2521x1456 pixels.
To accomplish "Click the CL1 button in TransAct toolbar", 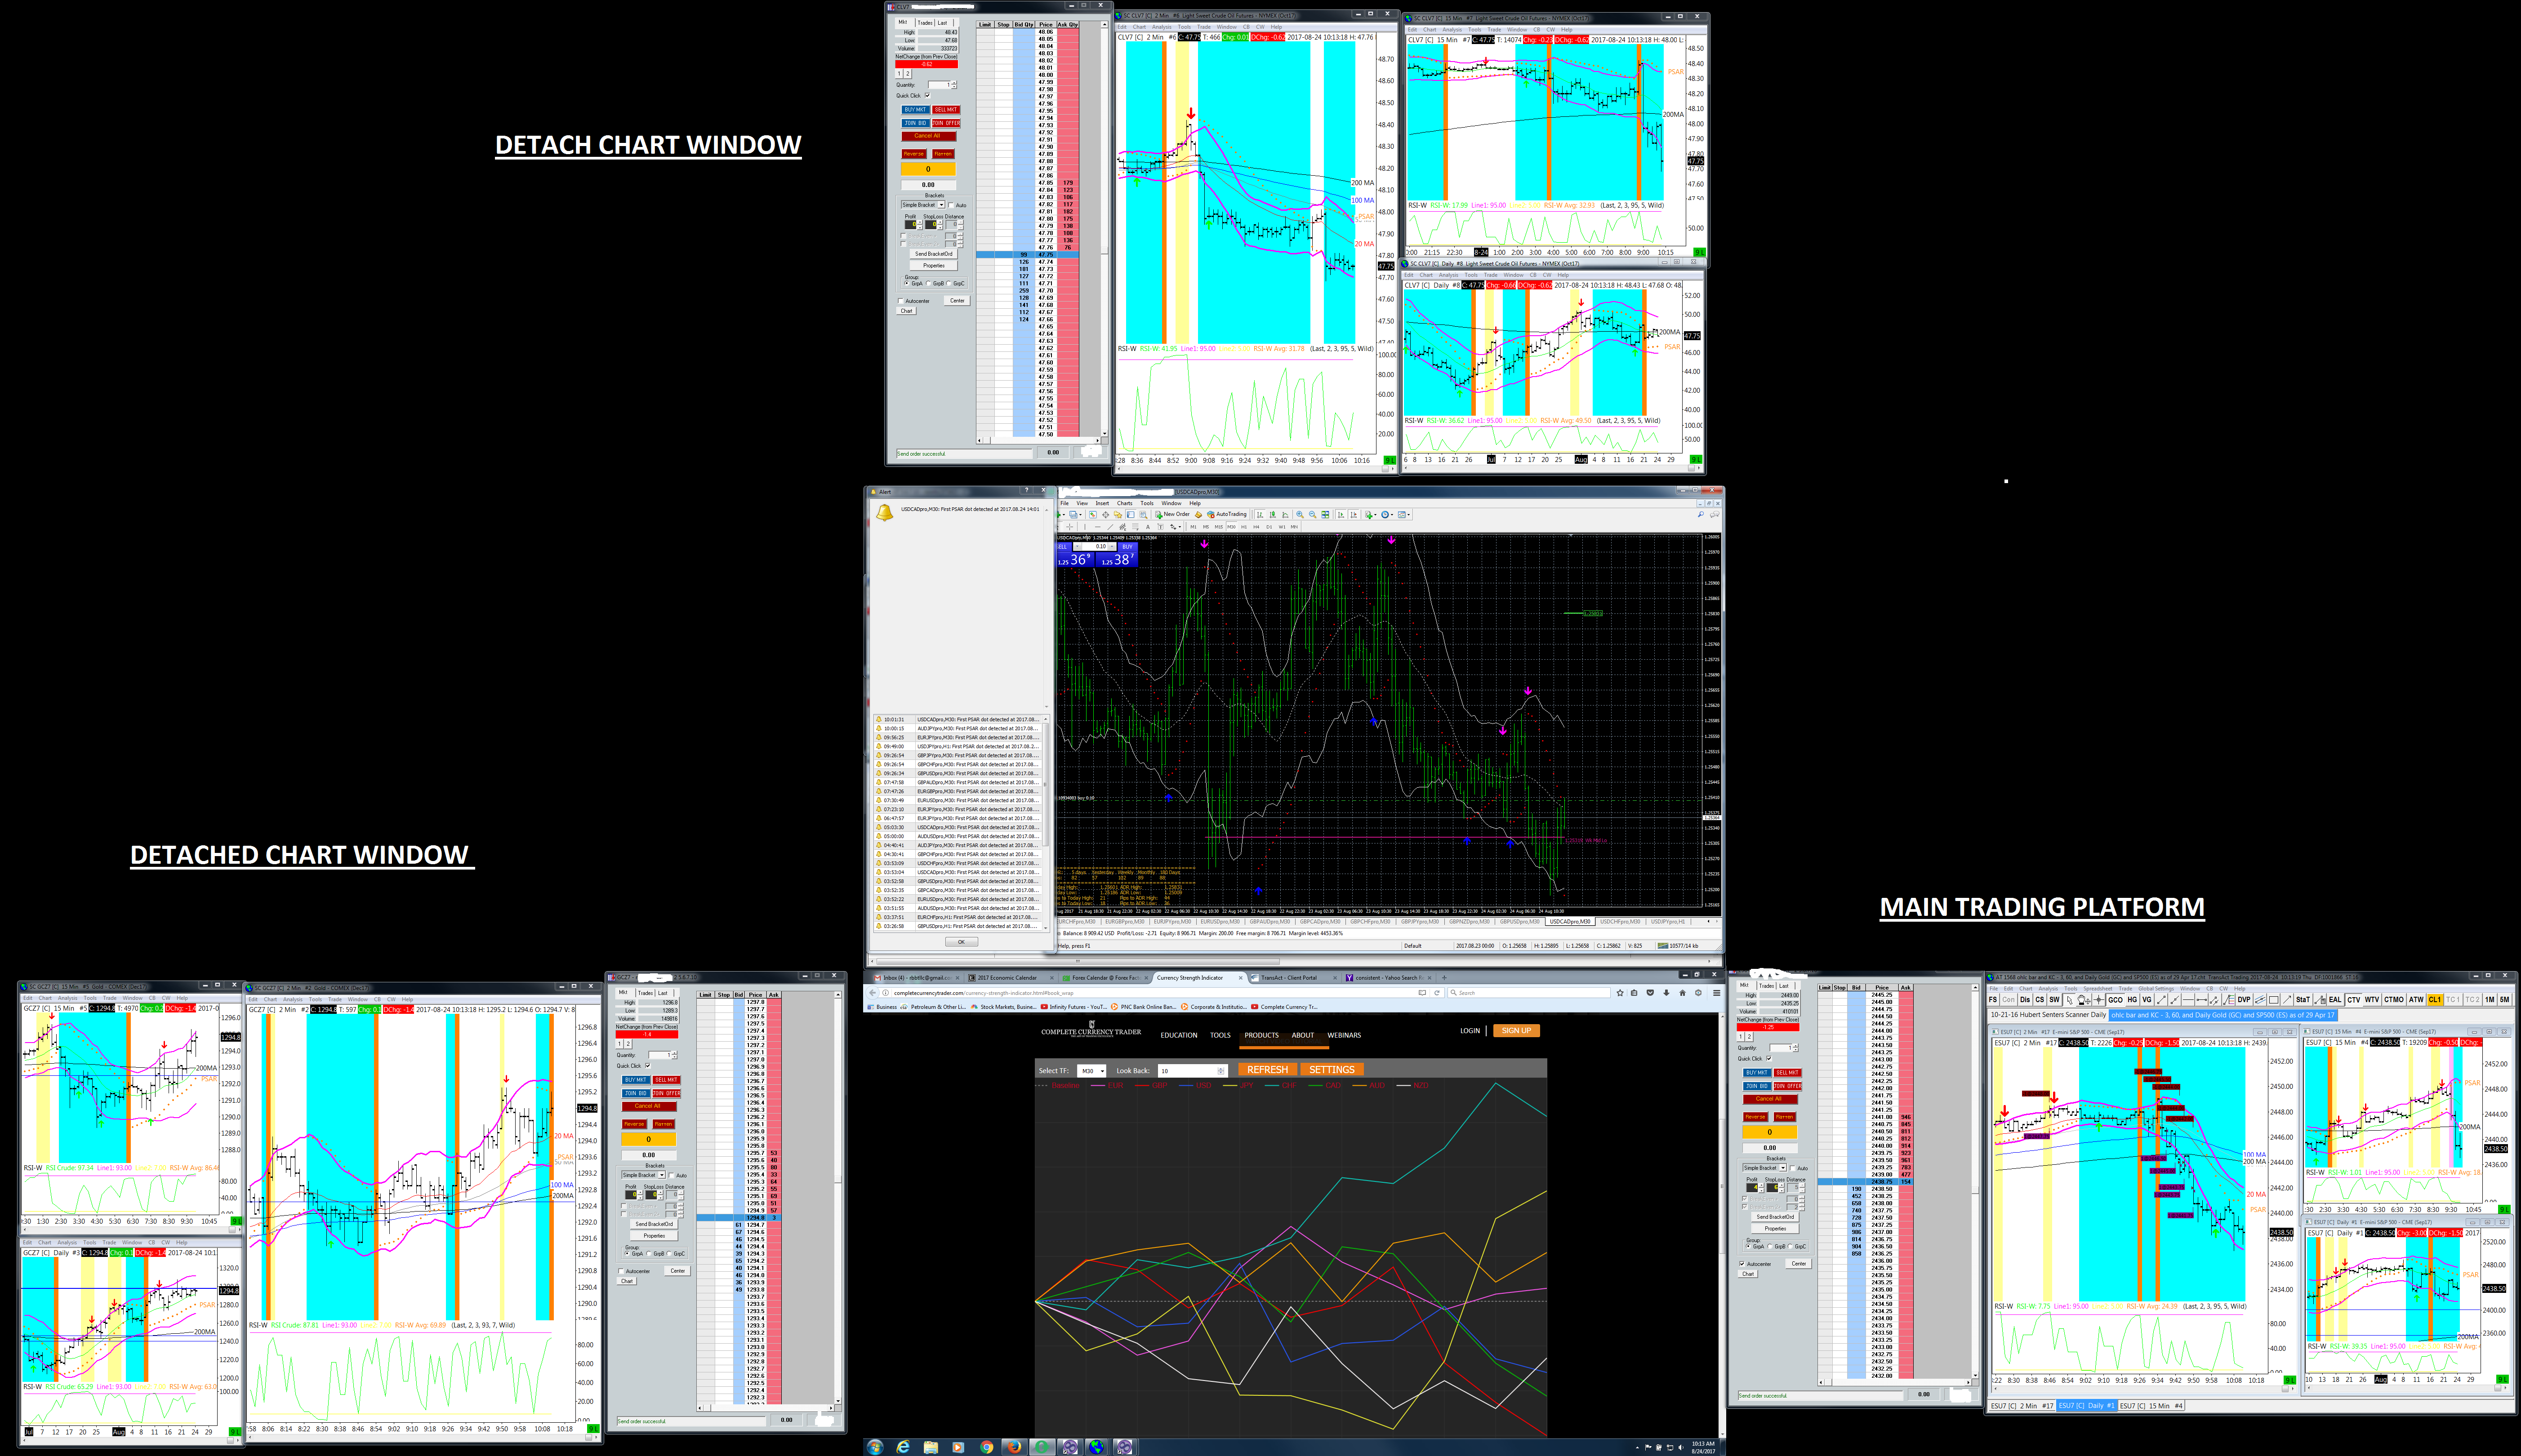I will [x=2435, y=999].
